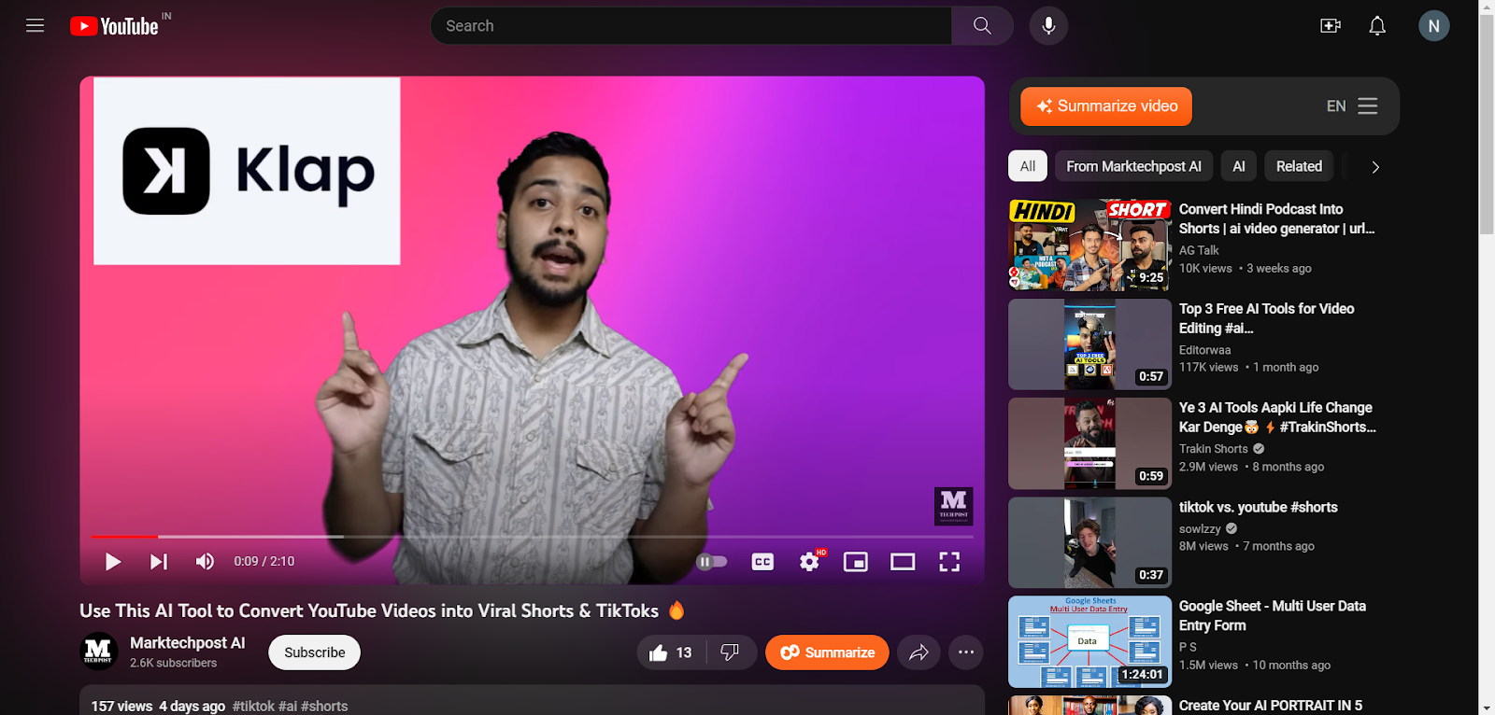Show more filter chips with arrow
Screen dimensions: 1495x715
tap(1374, 167)
